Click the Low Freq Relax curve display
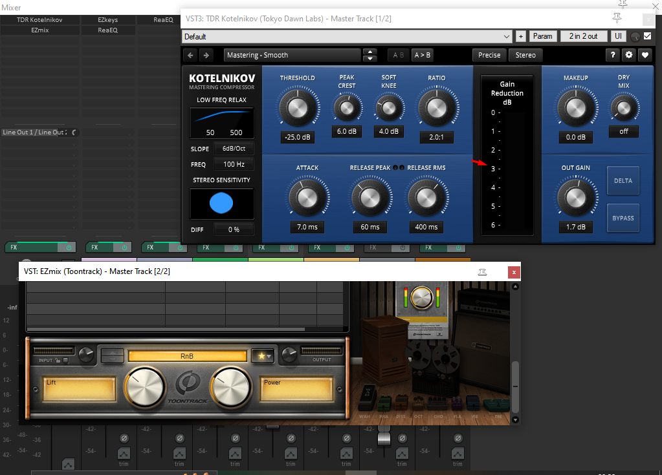Screen dimensions: 662x475 [221, 123]
